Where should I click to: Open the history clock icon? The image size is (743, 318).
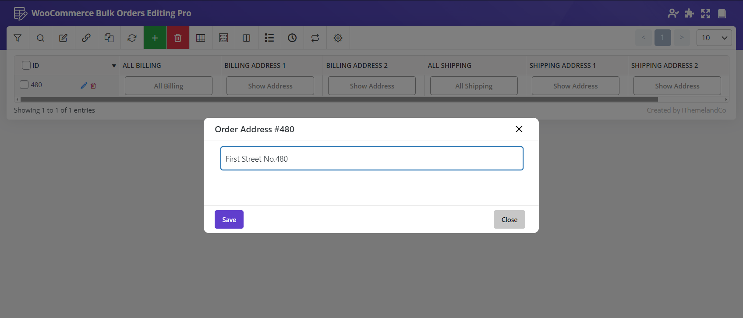(292, 38)
